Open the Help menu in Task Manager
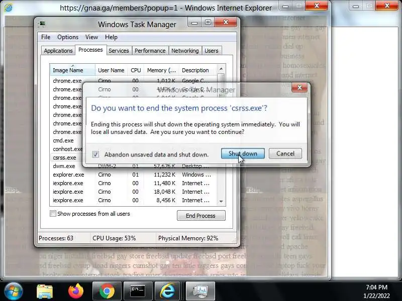The image size is (402, 301). click(x=111, y=37)
